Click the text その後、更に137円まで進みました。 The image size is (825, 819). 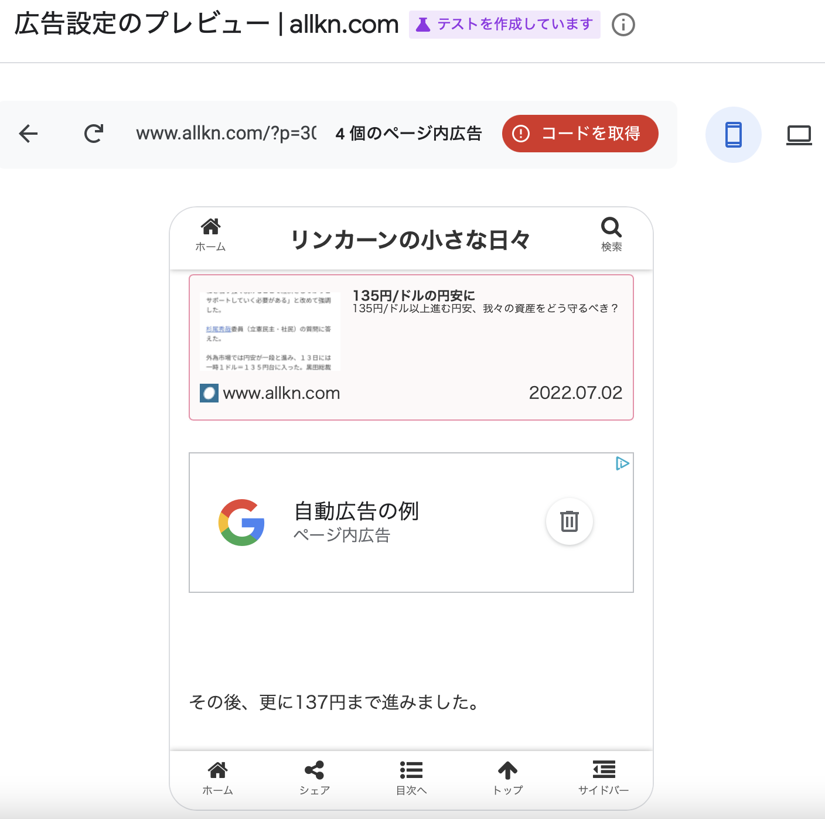click(x=335, y=702)
